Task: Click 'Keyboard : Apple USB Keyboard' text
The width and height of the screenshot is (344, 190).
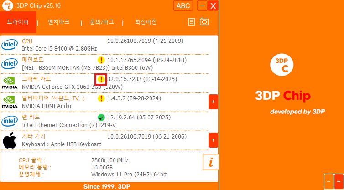Action: 62,144
